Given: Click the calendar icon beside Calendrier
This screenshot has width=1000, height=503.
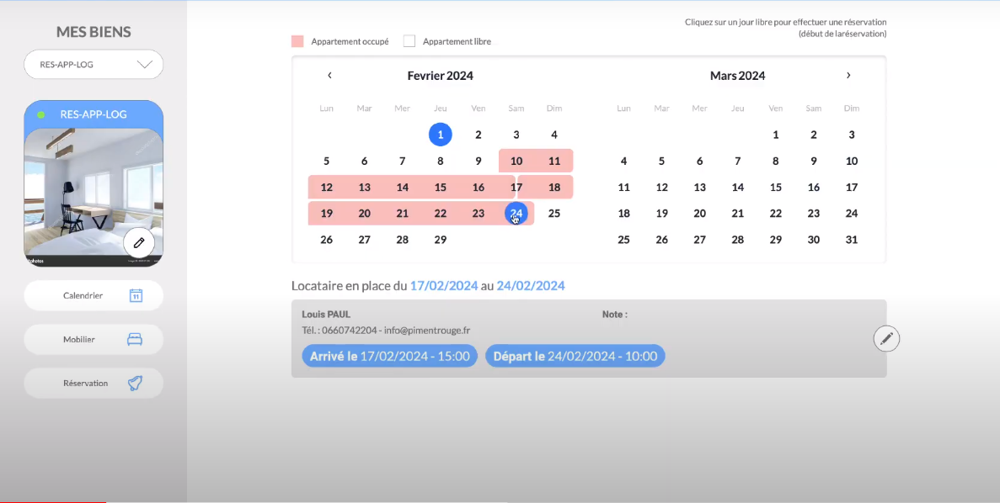Looking at the screenshot, I should tap(136, 295).
